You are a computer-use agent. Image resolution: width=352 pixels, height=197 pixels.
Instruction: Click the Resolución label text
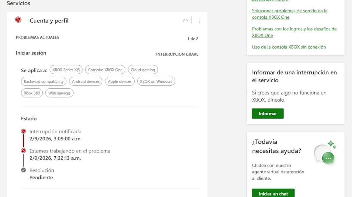tap(42, 170)
